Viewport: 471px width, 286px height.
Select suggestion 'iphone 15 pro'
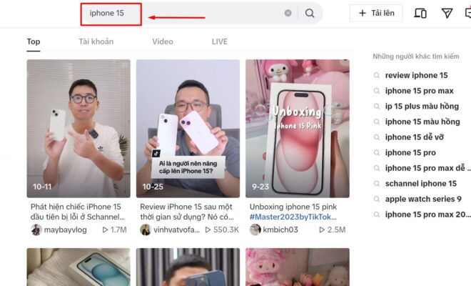pyautogui.click(x=410, y=152)
